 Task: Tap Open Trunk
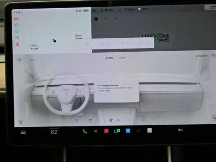tap(79, 37)
